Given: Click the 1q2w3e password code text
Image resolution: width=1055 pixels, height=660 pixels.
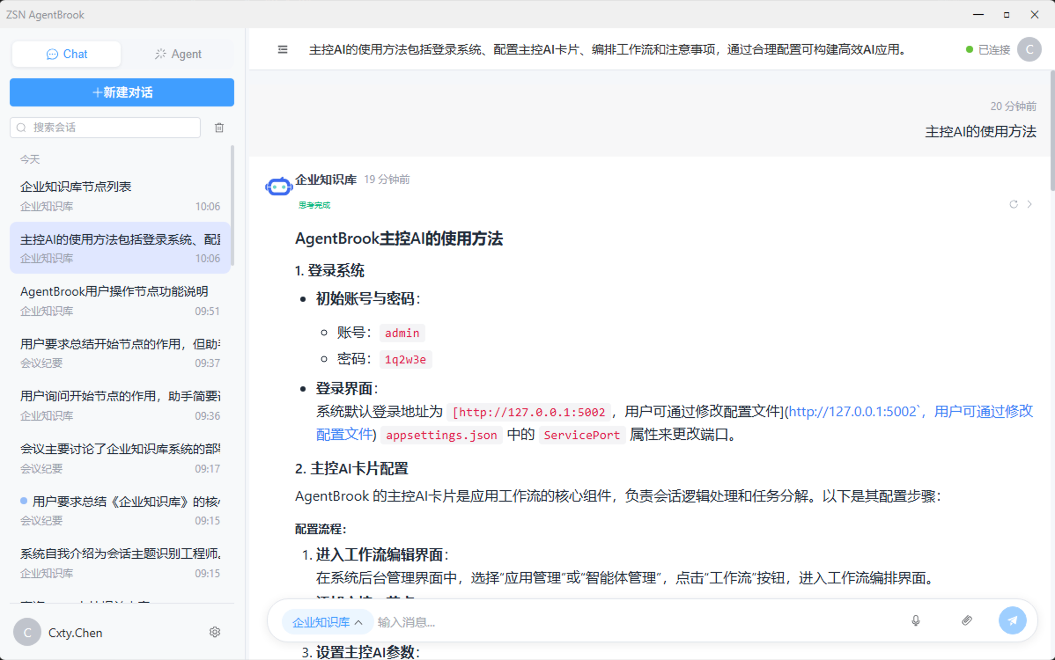Looking at the screenshot, I should pyautogui.click(x=406, y=359).
